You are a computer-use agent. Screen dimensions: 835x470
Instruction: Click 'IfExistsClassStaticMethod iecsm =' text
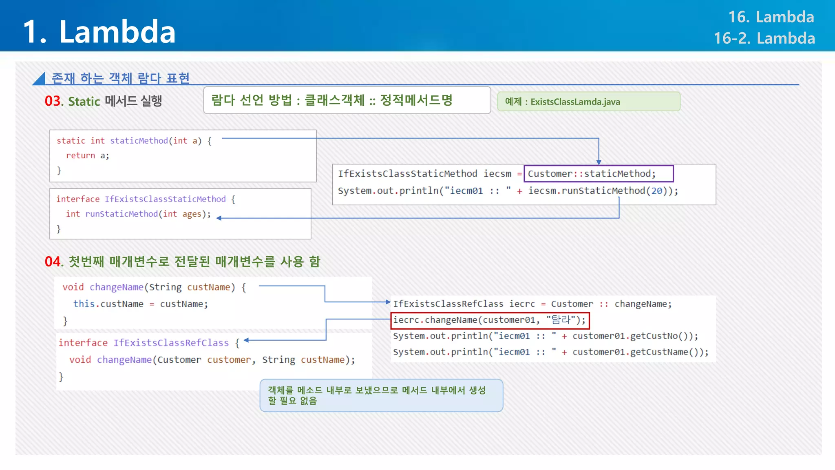(430, 174)
